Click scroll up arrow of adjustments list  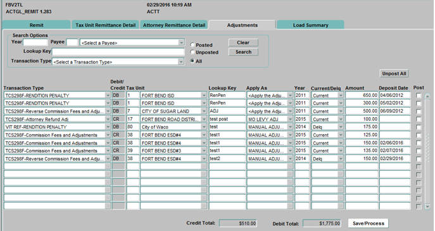click(x=427, y=96)
